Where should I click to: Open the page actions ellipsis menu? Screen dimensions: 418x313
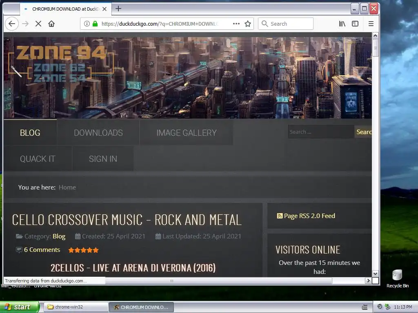[236, 24]
